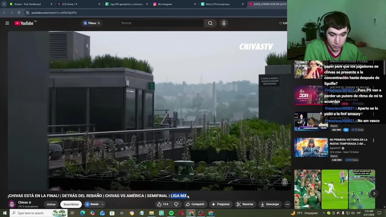Click the sidebar vertical scrollbar
The image size is (386, 217).
tap(384, 68)
